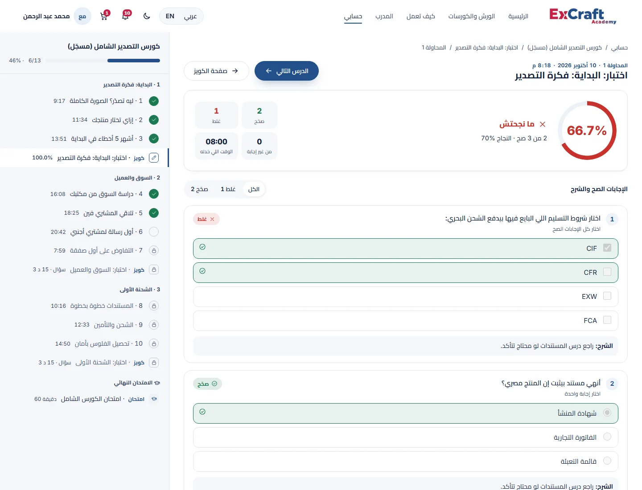Click the lock icon on lesson 8

[154, 306]
